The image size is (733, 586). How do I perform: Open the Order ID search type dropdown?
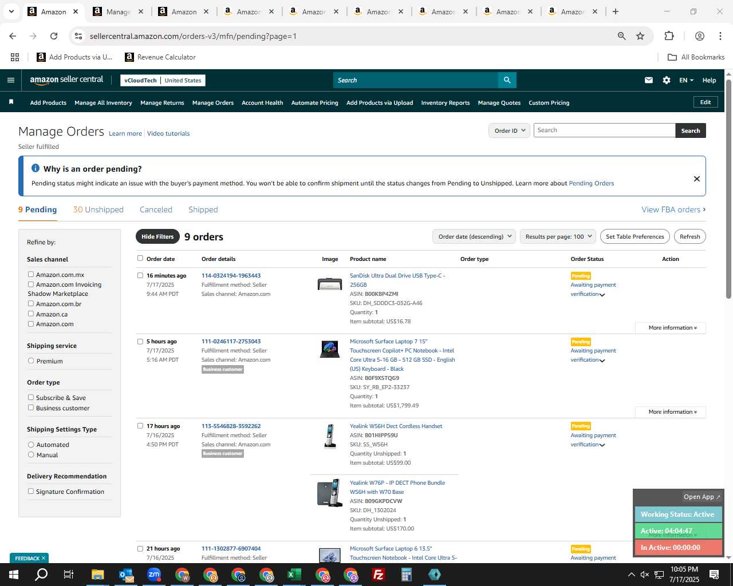[509, 130]
